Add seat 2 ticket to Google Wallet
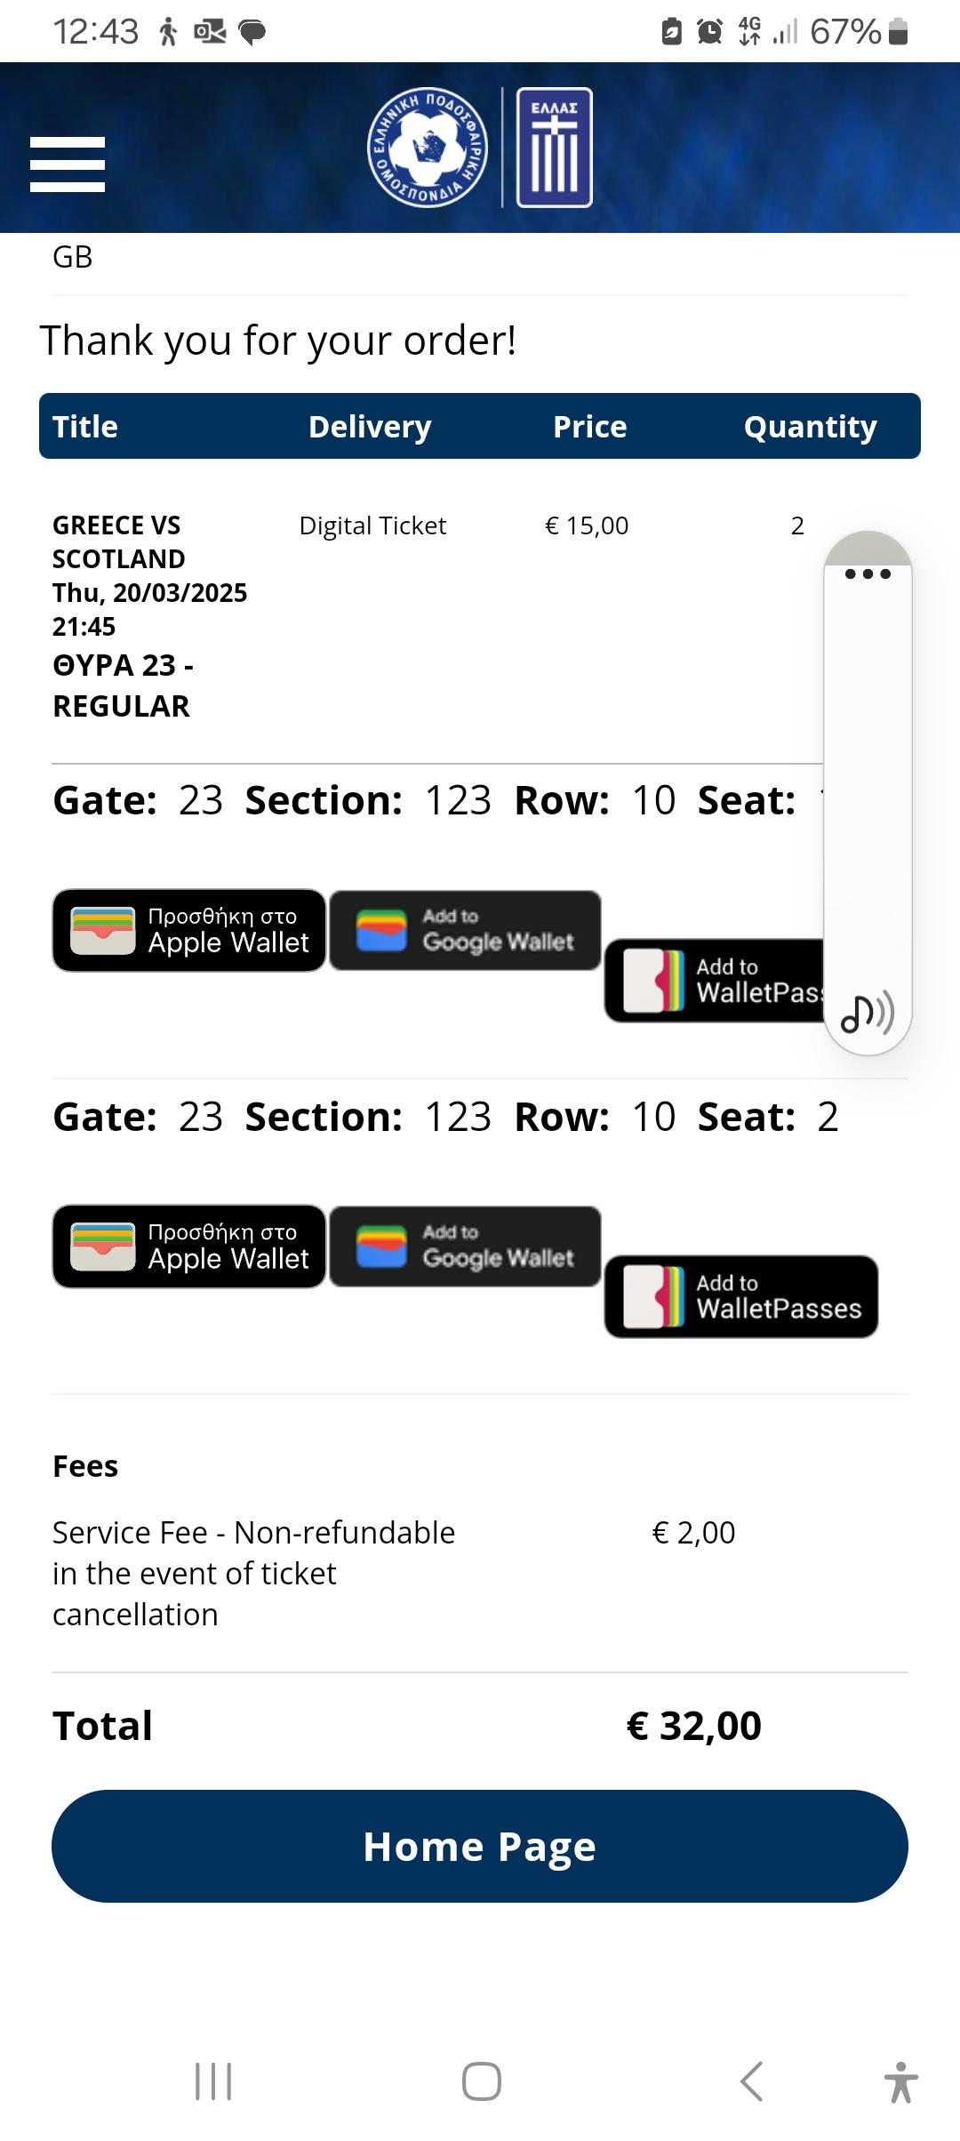 [x=466, y=1247]
